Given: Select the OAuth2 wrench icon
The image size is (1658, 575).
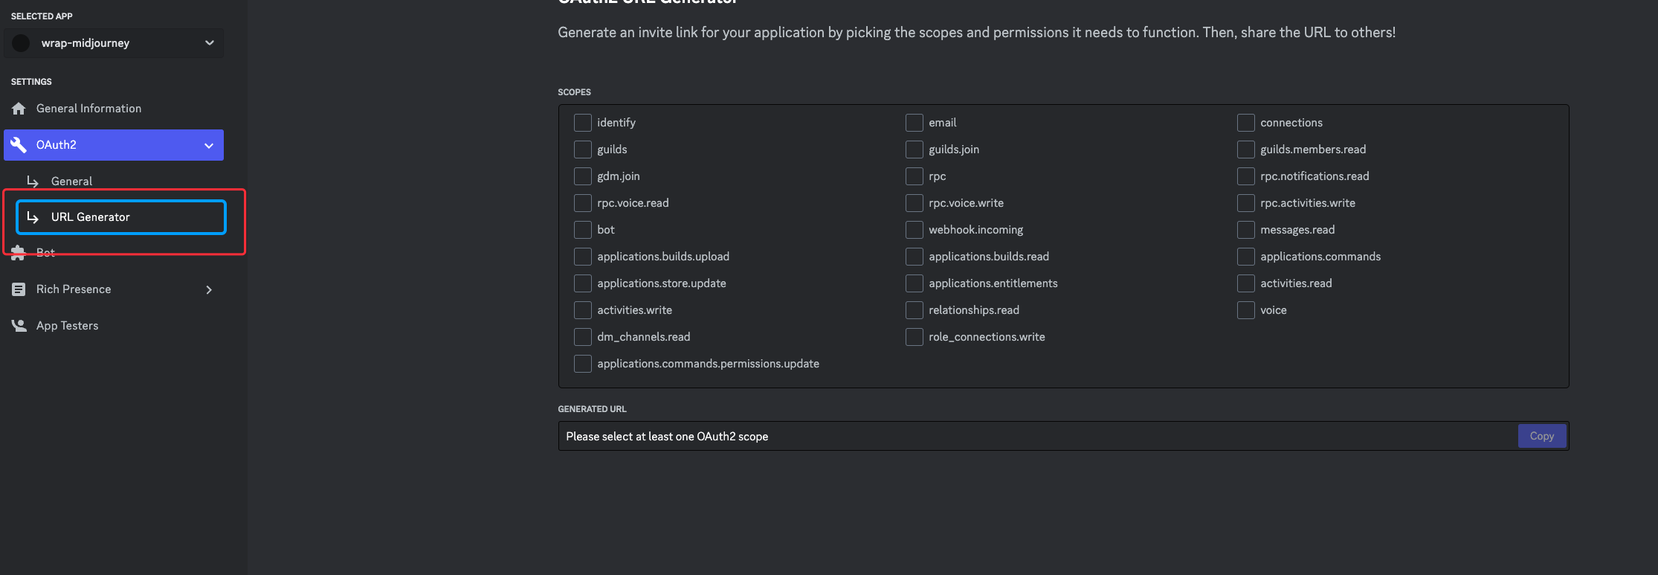Looking at the screenshot, I should click(19, 144).
